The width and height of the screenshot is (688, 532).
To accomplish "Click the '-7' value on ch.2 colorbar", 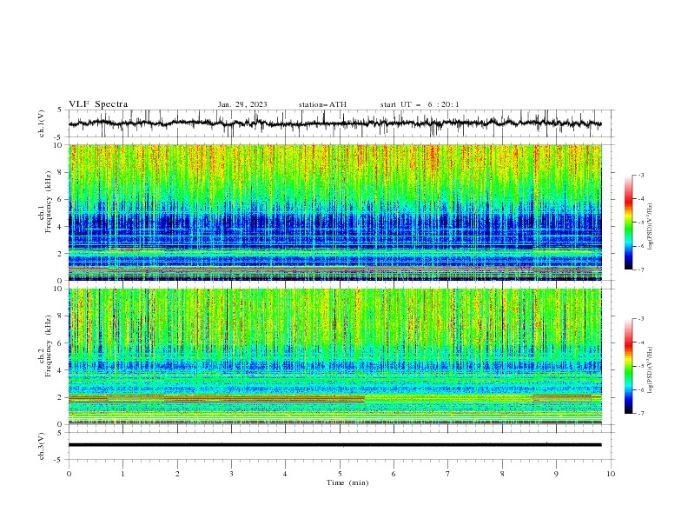I will point(640,414).
